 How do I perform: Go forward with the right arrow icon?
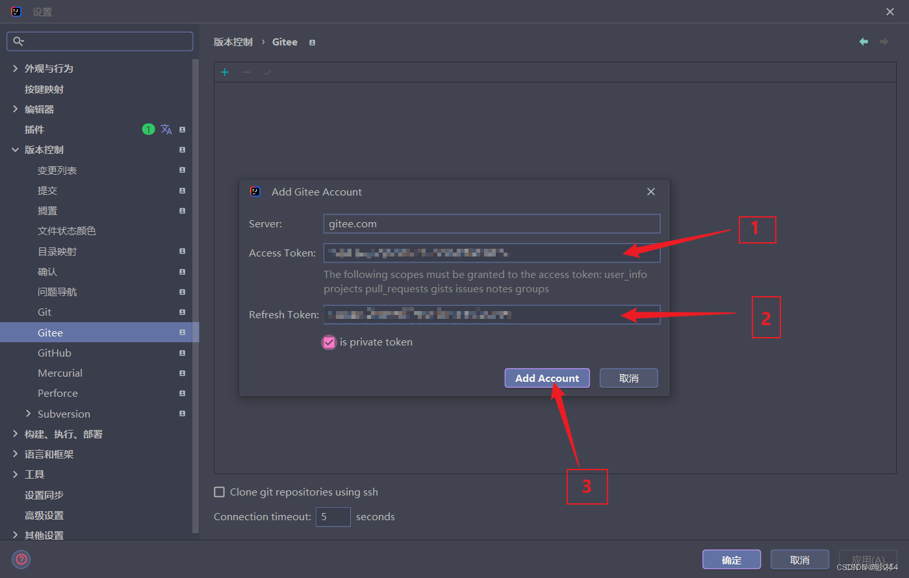click(x=884, y=42)
